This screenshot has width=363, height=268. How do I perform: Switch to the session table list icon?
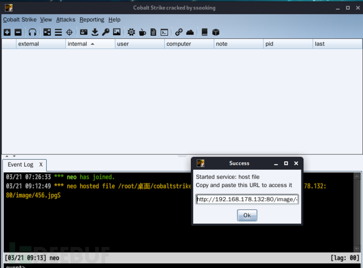(58, 32)
